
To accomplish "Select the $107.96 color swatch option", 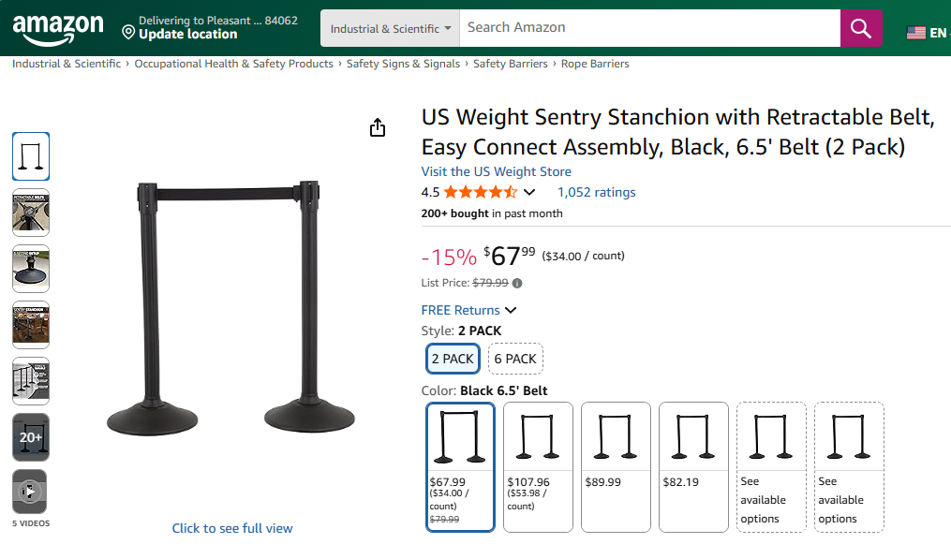I will point(538,466).
